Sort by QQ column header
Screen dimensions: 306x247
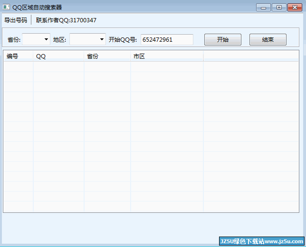(58, 56)
